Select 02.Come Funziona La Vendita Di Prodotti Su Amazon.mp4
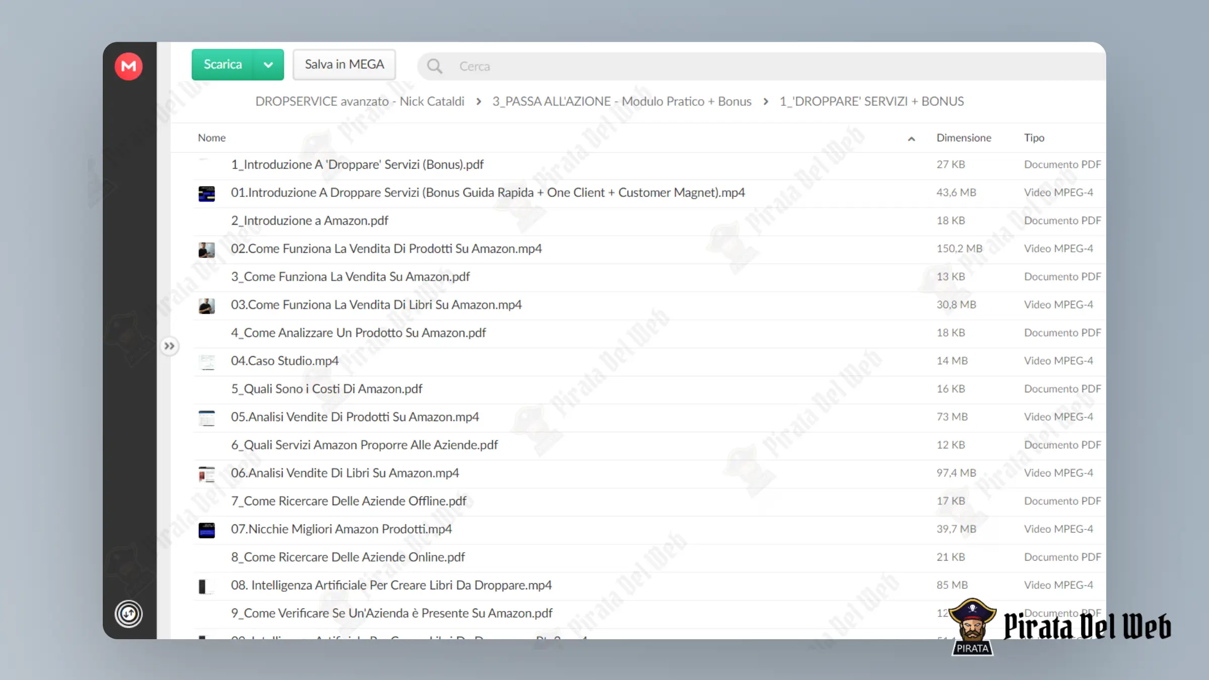This screenshot has width=1209, height=680. (386, 249)
